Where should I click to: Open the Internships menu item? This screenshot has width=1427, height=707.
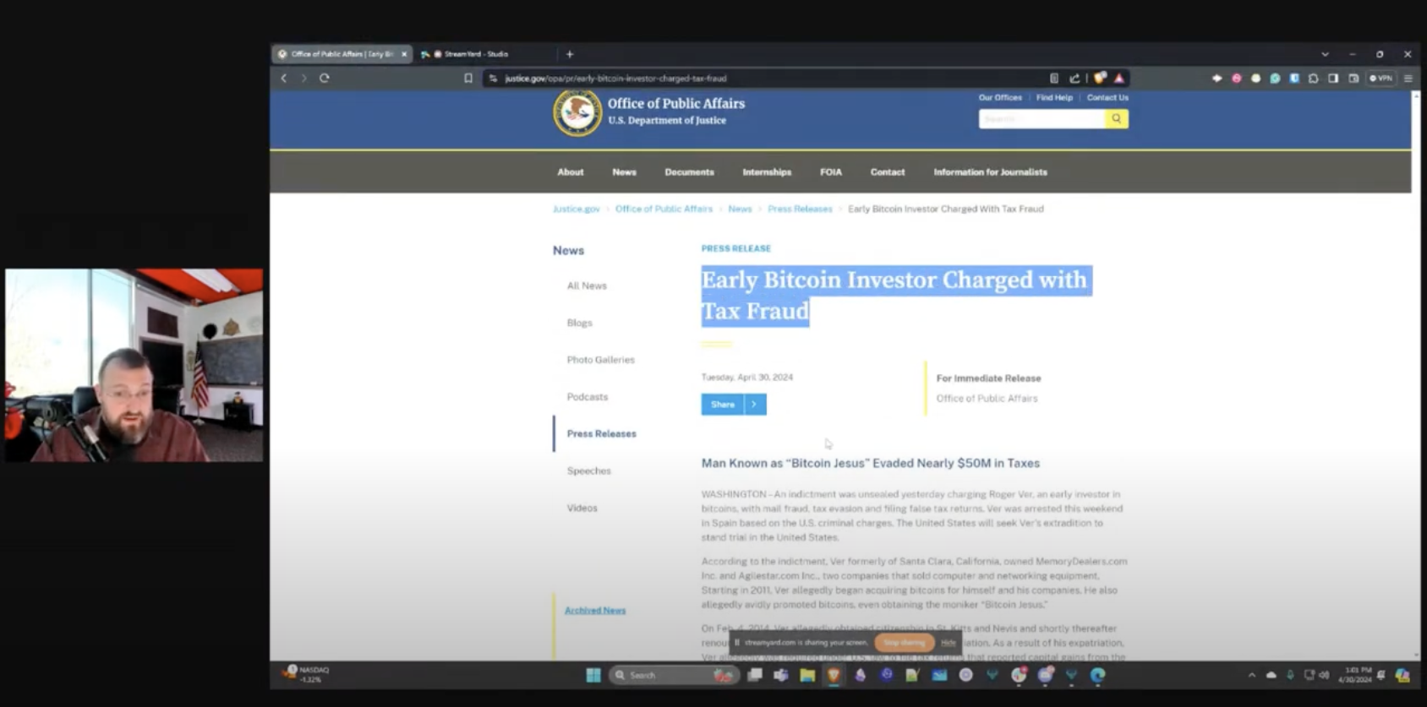768,172
